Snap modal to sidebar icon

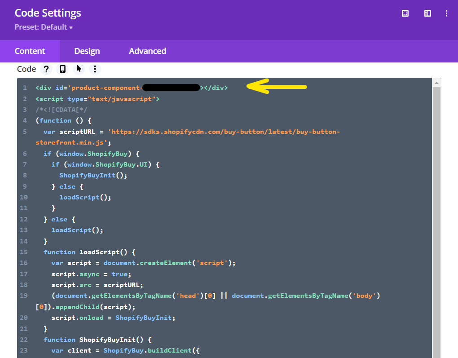[427, 13]
